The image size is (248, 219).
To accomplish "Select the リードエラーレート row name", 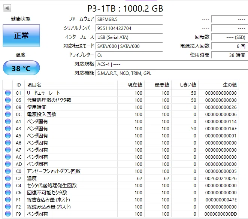I will [43, 93].
